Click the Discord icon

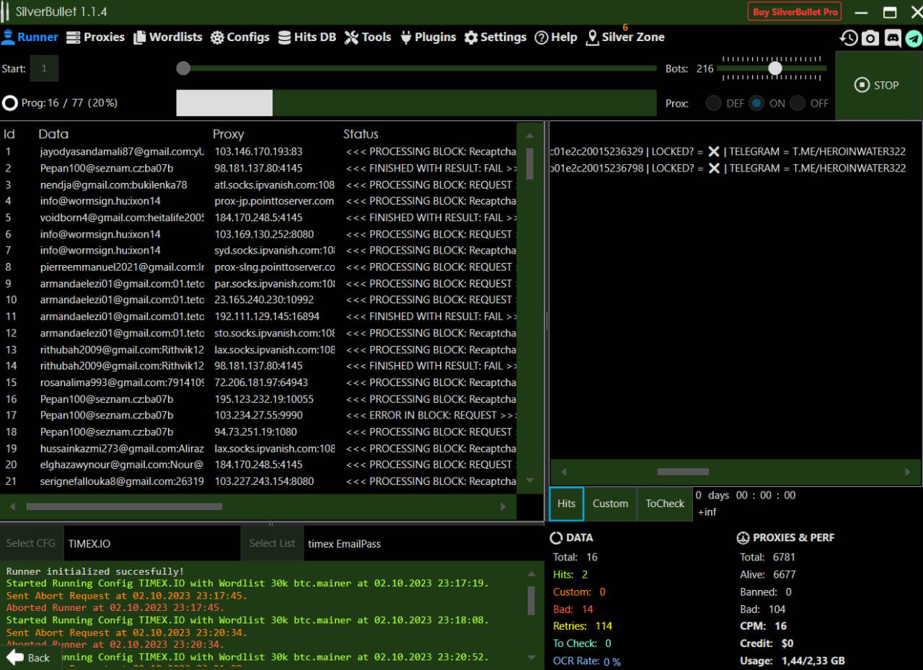pyautogui.click(x=893, y=38)
